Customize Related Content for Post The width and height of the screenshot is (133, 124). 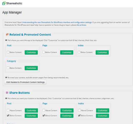(31, 52)
